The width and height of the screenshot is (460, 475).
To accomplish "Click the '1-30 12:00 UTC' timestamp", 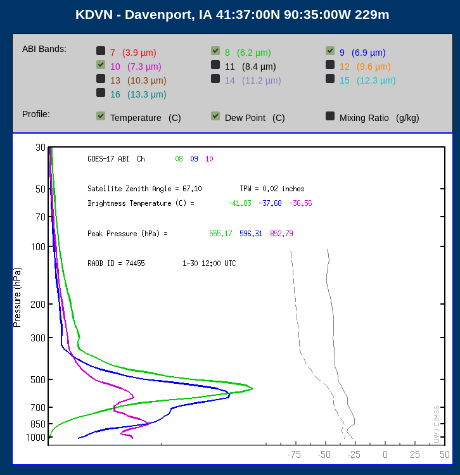I will (x=209, y=263).
